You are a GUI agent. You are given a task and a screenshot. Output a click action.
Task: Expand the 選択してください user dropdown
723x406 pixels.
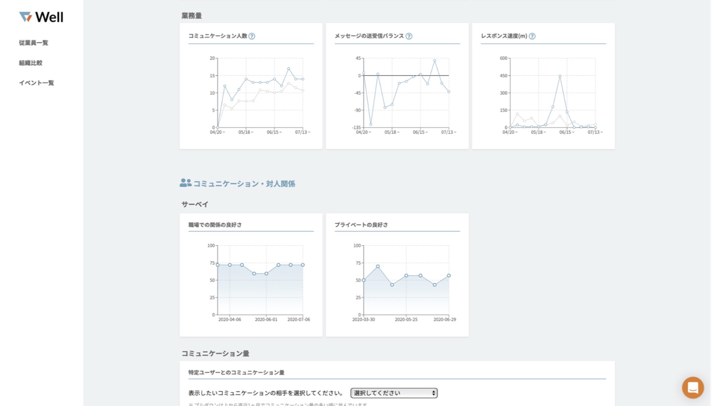pos(394,393)
